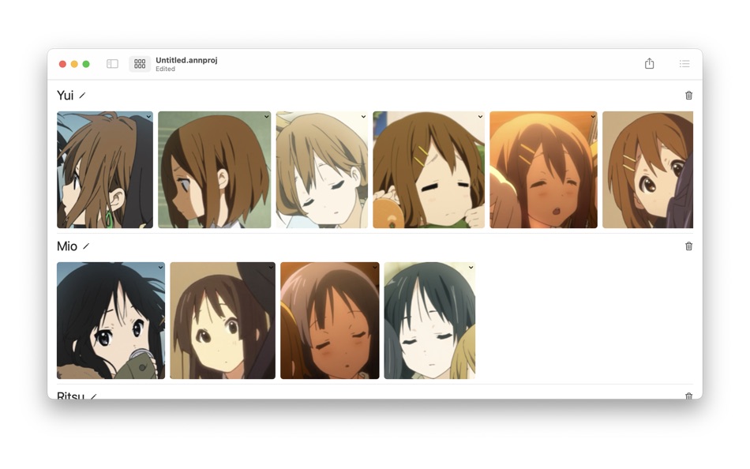Click the Untitled.annproj document title
This screenshot has height=469, width=750.
[186, 60]
